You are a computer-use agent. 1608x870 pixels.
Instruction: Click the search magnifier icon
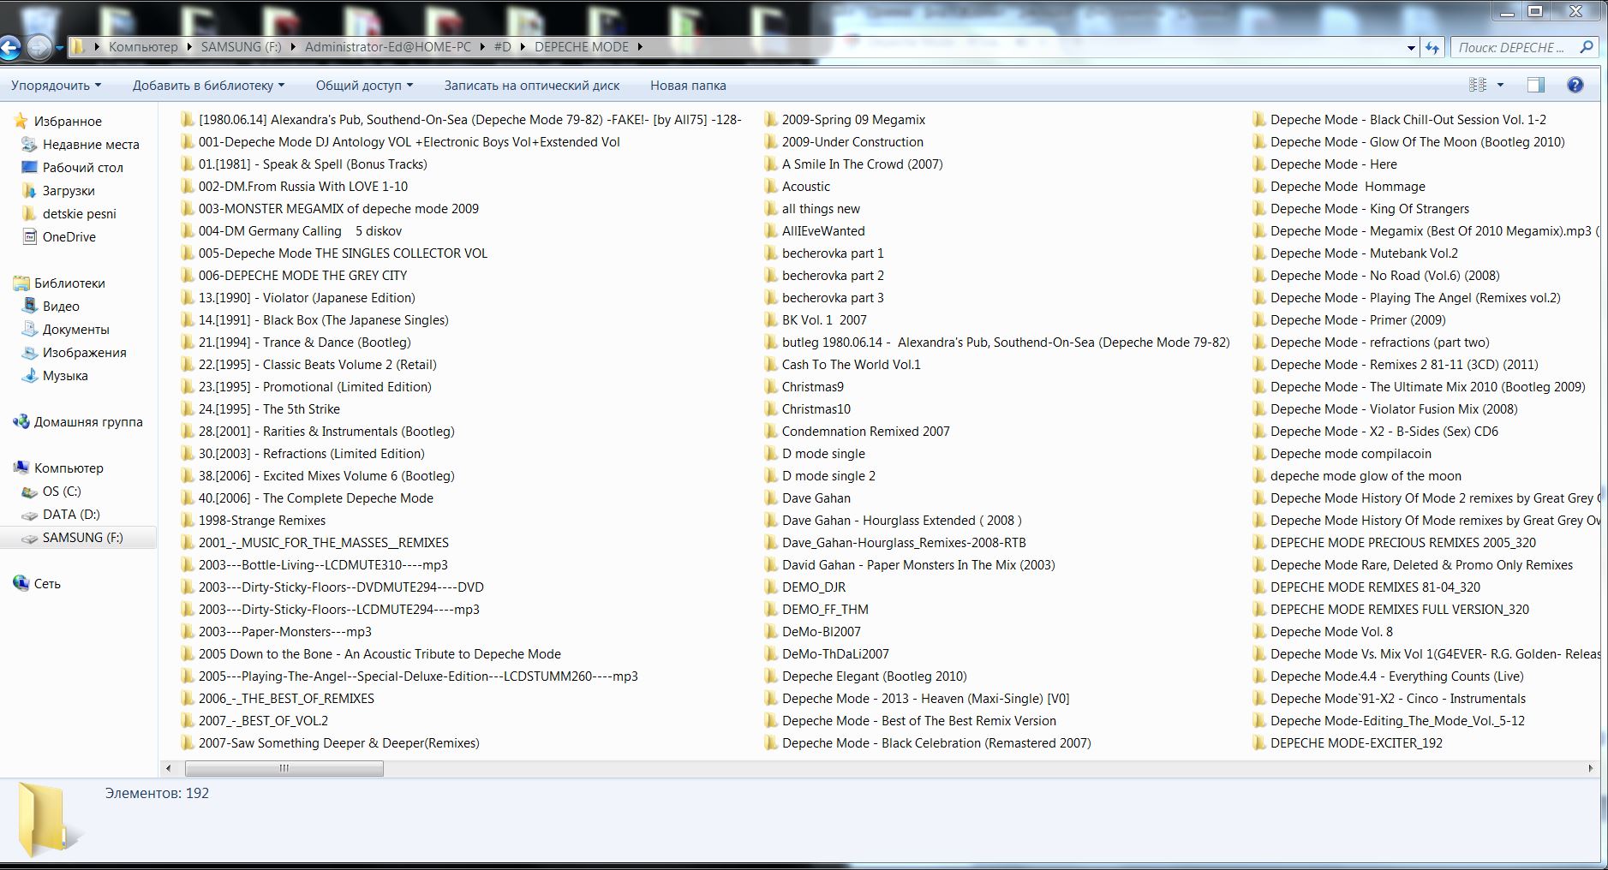coord(1586,48)
